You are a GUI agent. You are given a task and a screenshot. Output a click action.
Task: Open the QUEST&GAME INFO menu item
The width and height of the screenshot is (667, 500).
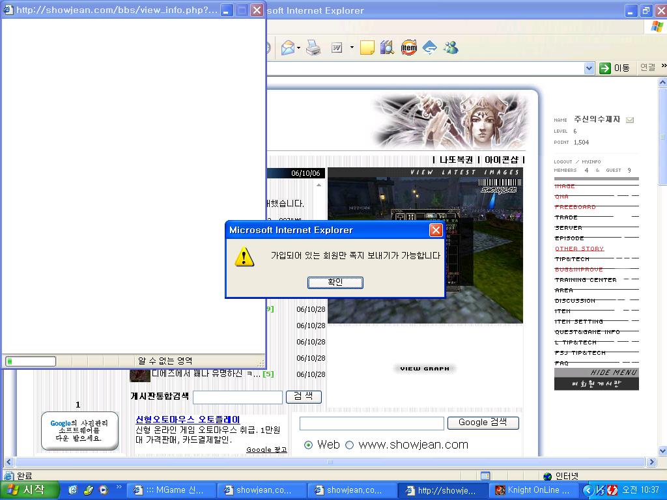587,332
